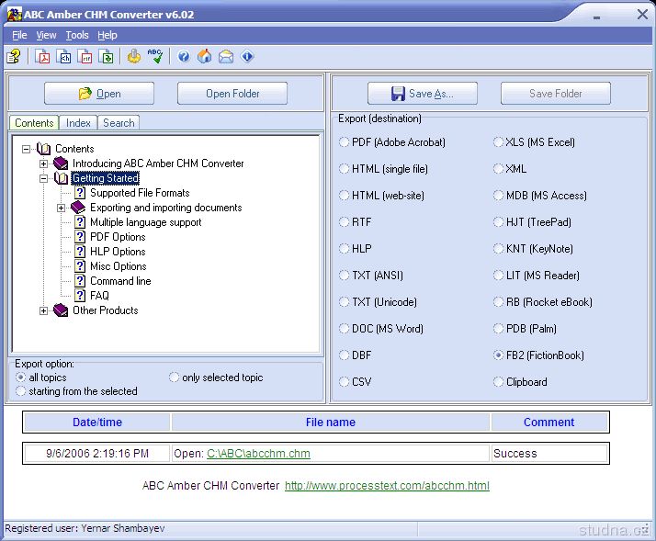The image size is (656, 541).
Task: Select the 'PDF Options' help topic
Action: (x=118, y=237)
